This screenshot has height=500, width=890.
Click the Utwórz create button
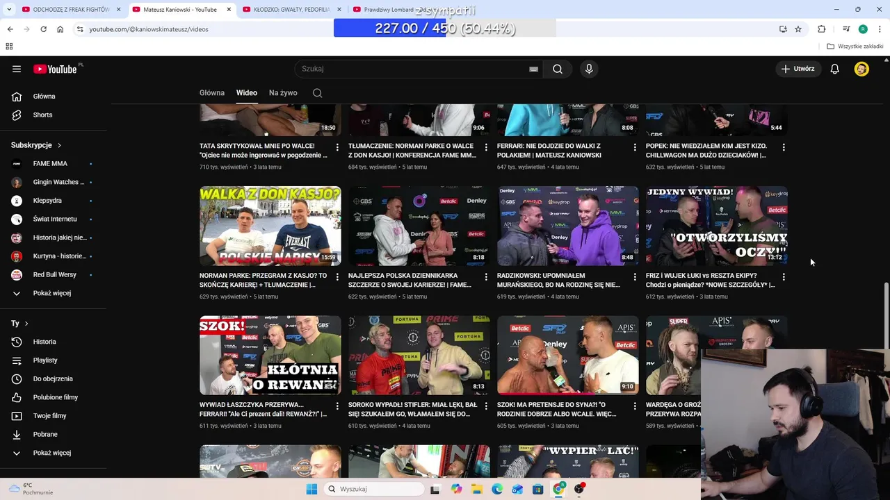click(x=798, y=69)
